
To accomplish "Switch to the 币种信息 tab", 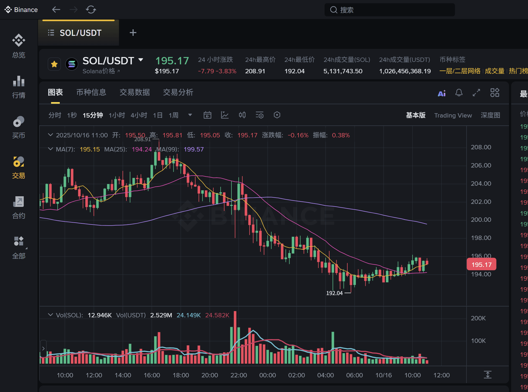I will [91, 93].
